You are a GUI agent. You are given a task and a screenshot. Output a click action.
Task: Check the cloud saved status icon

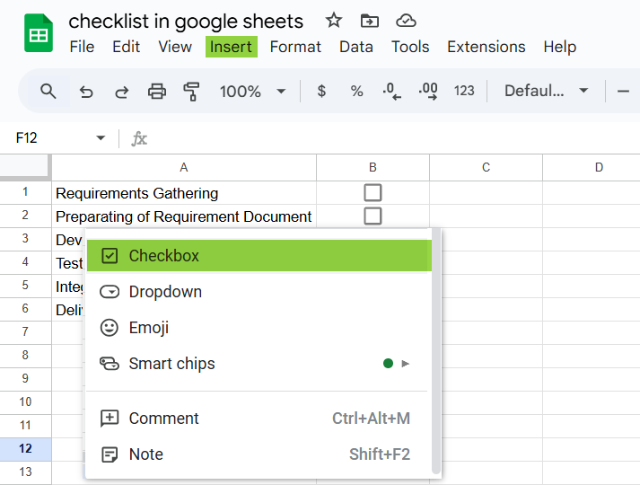click(x=406, y=21)
